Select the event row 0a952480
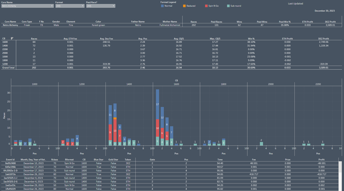This screenshot has width=344, height=191. pos(10,163)
